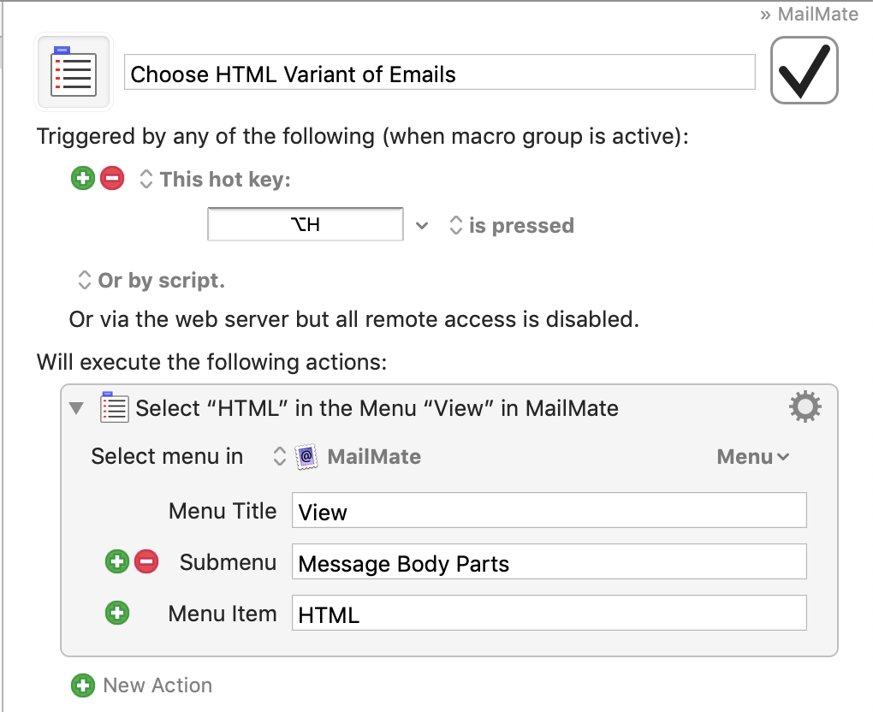
Task: Click the 'Or via the web server' text
Action: point(354,319)
